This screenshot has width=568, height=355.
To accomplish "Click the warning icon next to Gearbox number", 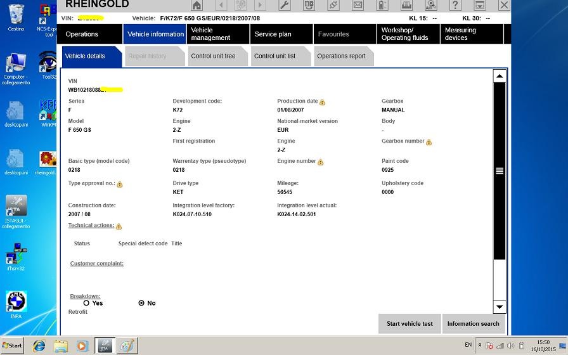I will (x=429, y=142).
